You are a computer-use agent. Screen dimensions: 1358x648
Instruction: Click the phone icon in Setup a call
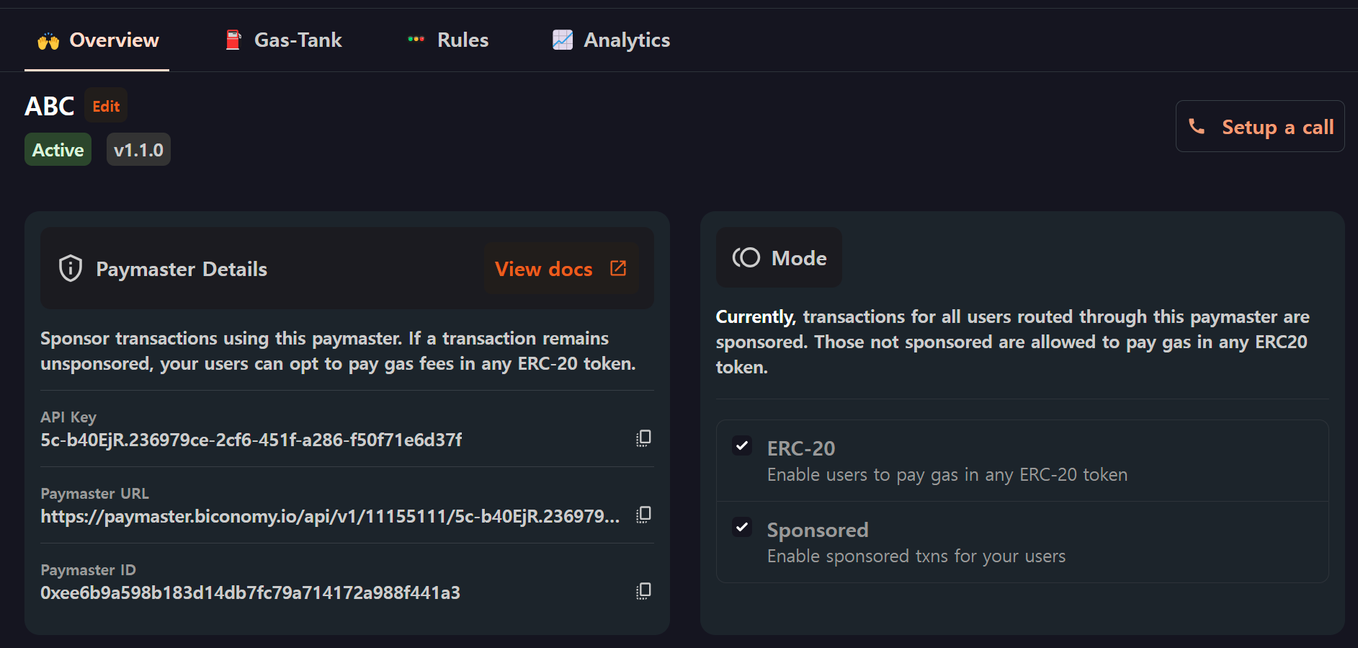pyautogui.click(x=1197, y=127)
